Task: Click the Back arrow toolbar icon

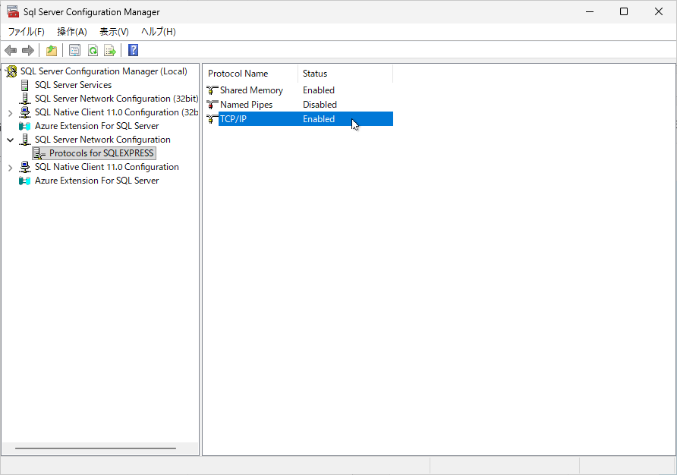Action: click(11, 51)
